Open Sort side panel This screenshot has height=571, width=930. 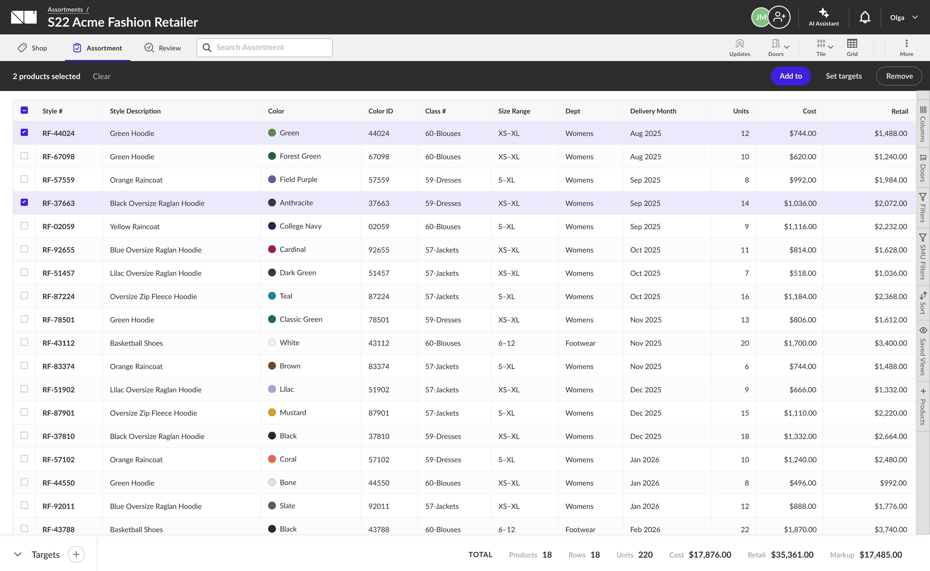click(x=923, y=303)
